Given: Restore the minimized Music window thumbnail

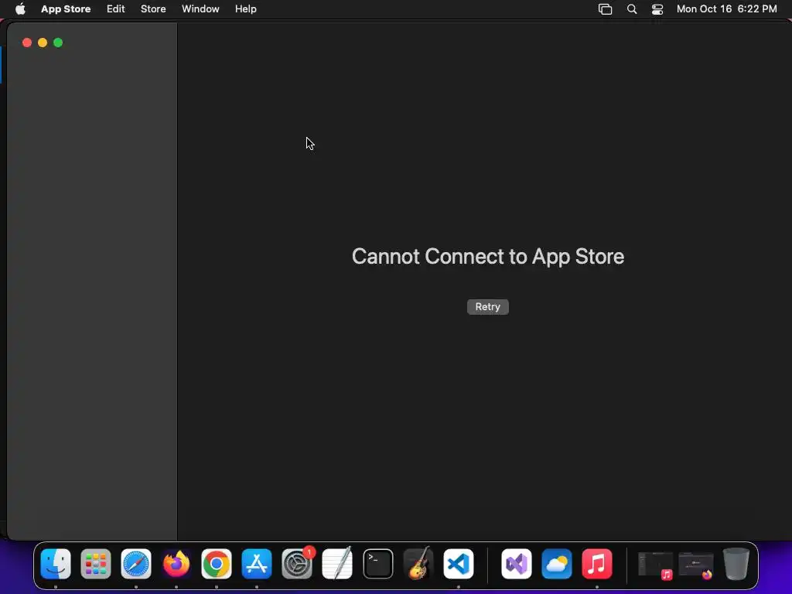Looking at the screenshot, I should click(655, 565).
